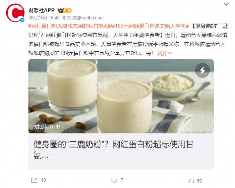Viewport: 235px width, 188px height.
Task: Click the 财联社APP account name
Action: pyautogui.click(x=41, y=10)
